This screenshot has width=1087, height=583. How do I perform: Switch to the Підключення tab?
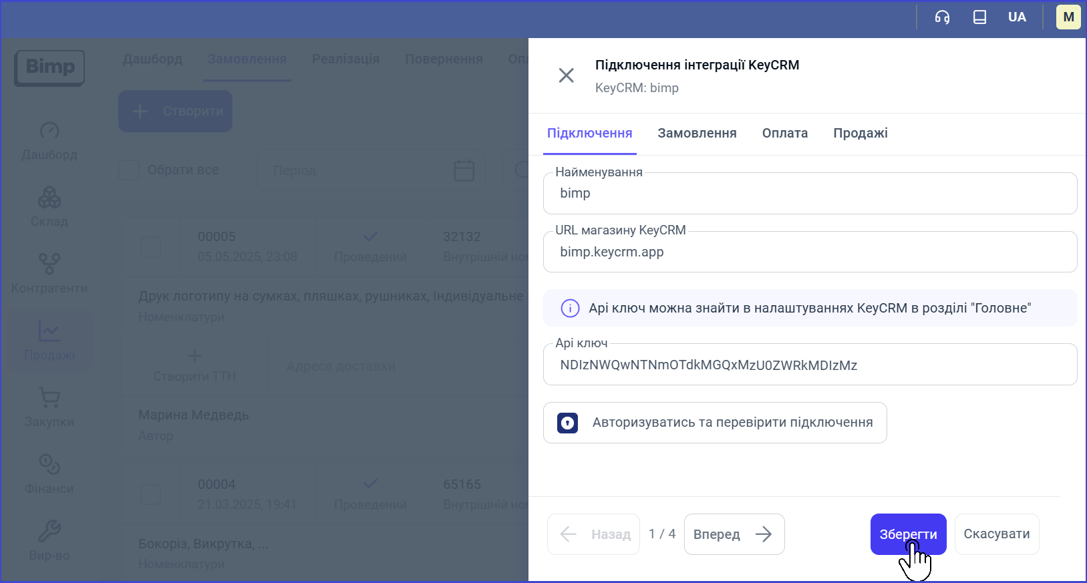point(589,133)
